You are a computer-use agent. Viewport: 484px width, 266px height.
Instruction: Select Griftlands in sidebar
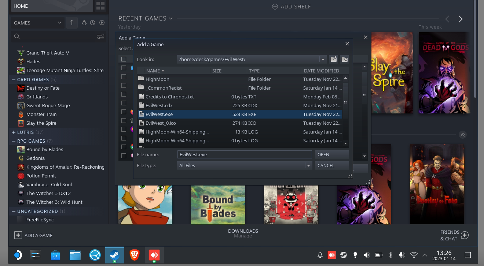pos(37,97)
